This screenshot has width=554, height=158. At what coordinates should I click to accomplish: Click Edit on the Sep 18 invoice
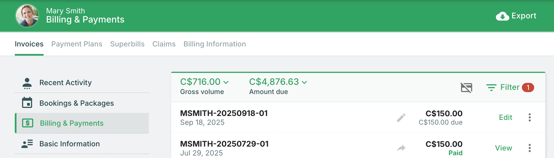coord(505,117)
